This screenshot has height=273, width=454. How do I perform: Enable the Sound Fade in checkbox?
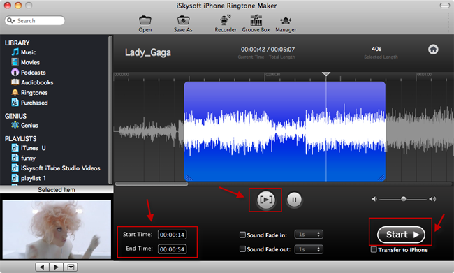pyautogui.click(x=242, y=235)
